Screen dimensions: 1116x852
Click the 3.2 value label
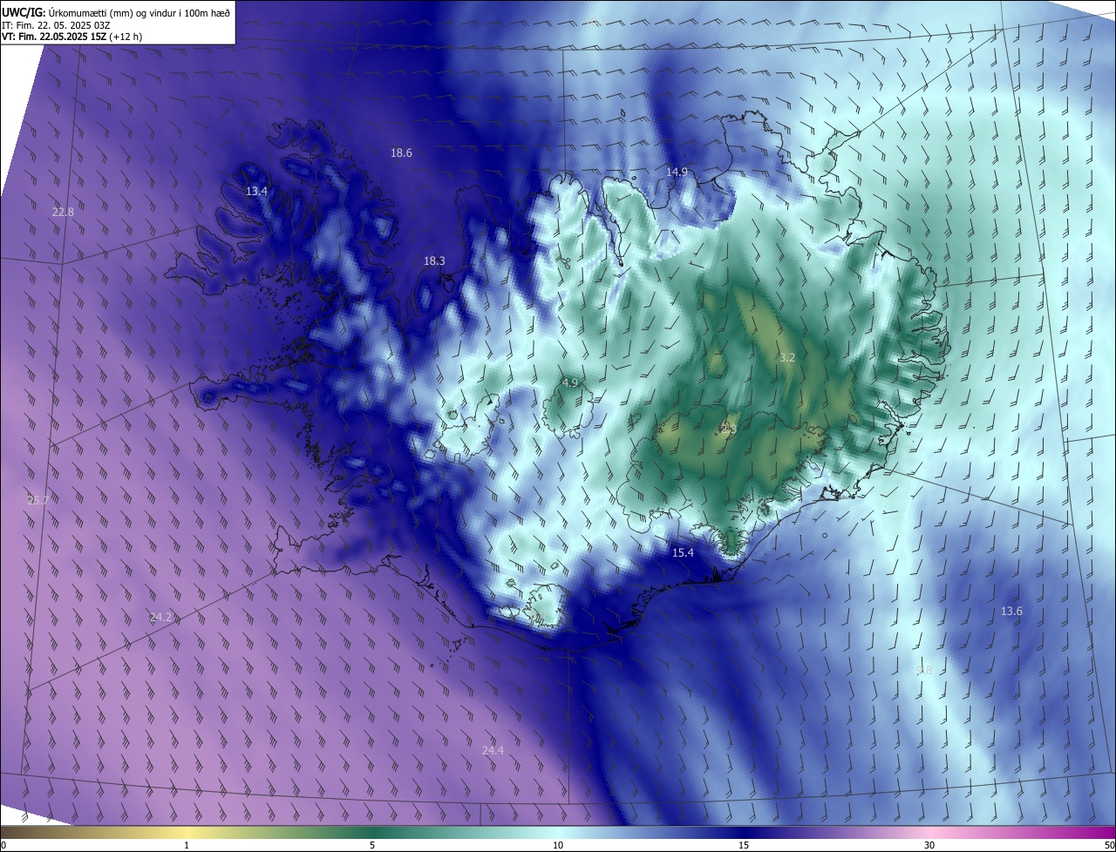tap(787, 357)
